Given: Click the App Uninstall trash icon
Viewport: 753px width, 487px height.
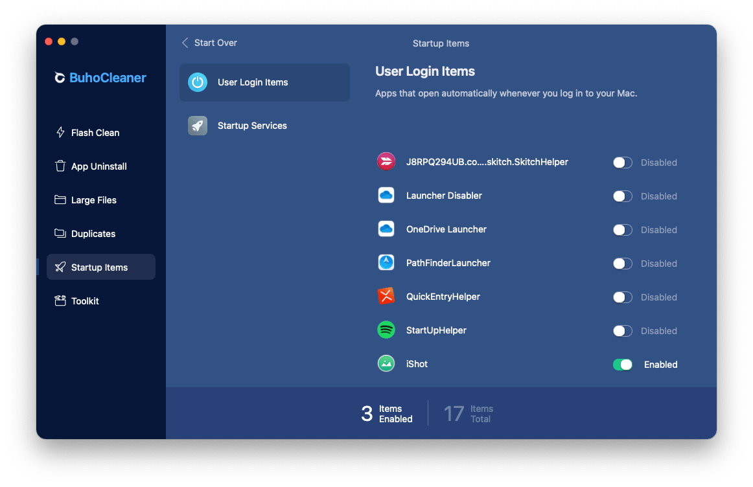Looking at the screenshot, I should pos(60,166).
